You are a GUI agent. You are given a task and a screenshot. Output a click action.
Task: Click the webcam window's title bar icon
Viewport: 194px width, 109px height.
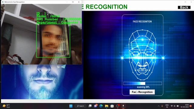(x=3, y=2)
